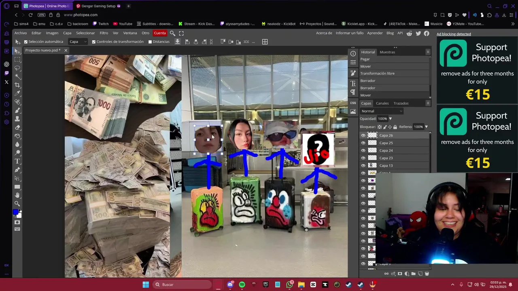Switch to the Muestras tab
This screenshot has height=291, width=518.
click(387, 52)
